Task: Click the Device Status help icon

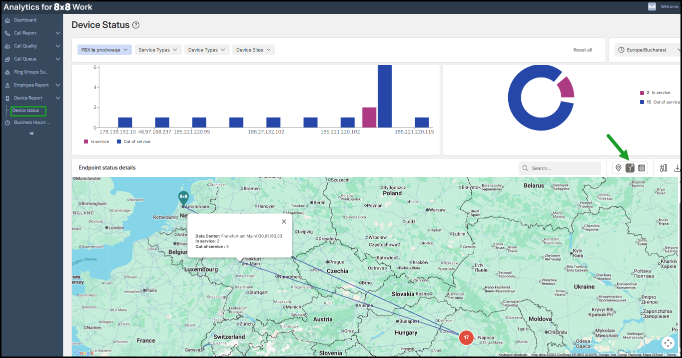Action: click(136, 25)
